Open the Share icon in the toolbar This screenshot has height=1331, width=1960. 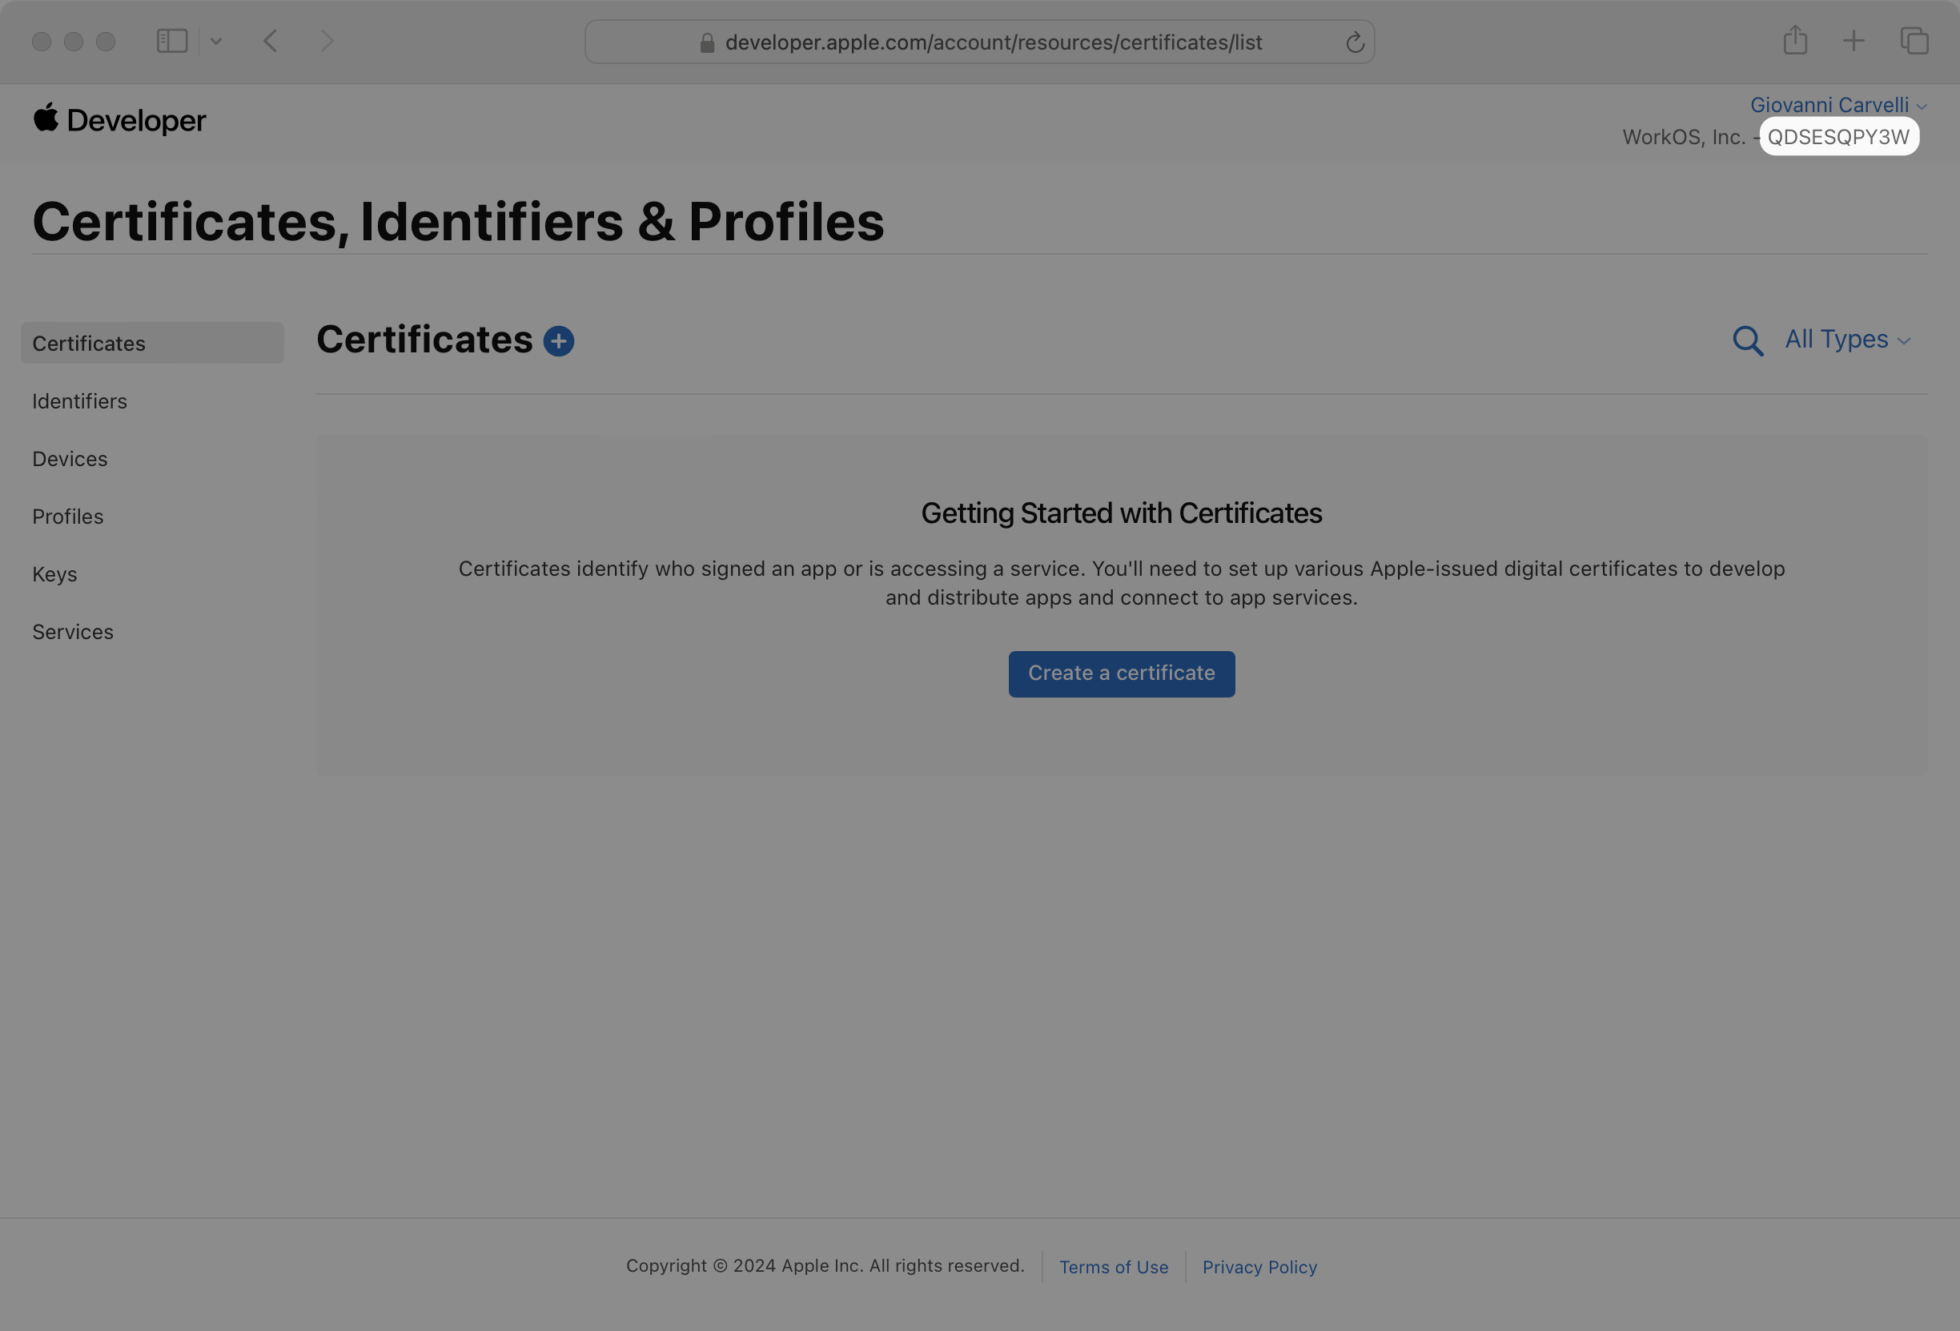[x=1795, y=41]
